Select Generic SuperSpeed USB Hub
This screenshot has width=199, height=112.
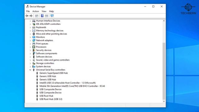click(x=53, y=73)
